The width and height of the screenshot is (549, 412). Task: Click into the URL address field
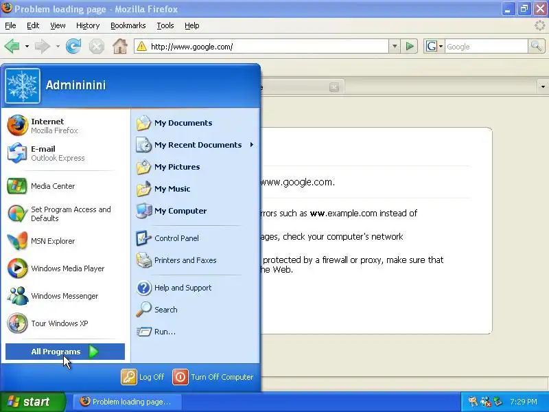click(268, 46)
